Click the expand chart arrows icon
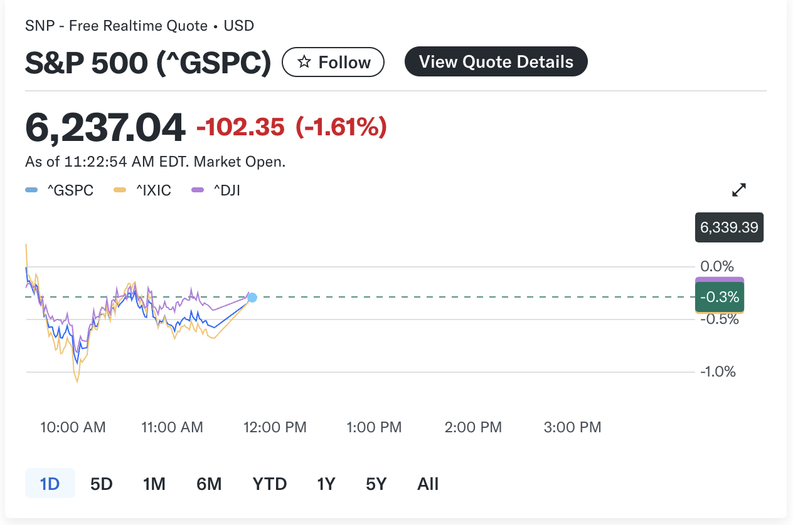 tap(739, 189)
